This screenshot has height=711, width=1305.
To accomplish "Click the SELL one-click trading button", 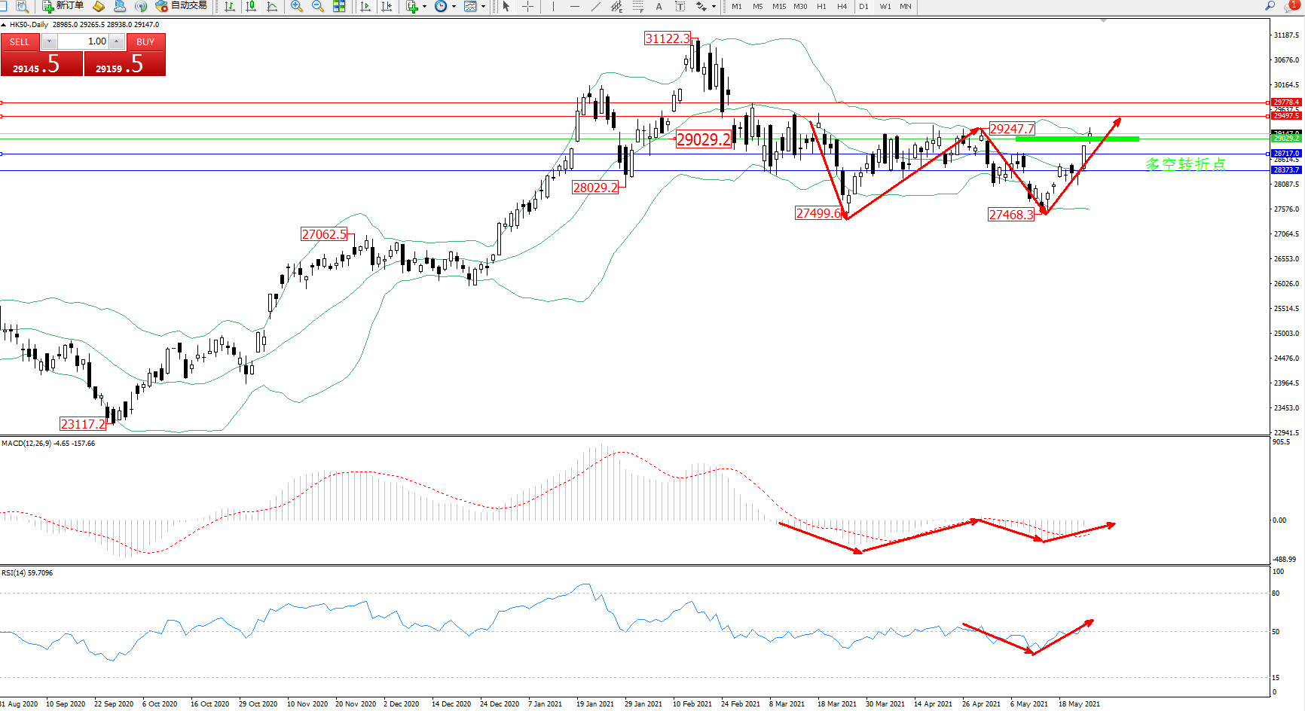I will [20, 42].
